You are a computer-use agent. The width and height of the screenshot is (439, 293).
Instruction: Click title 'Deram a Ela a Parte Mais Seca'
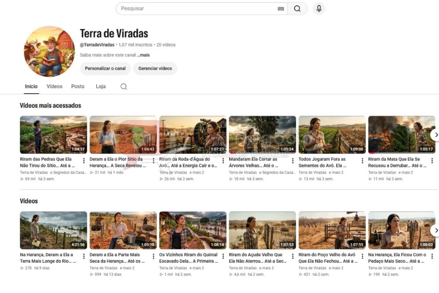(117, 258)
